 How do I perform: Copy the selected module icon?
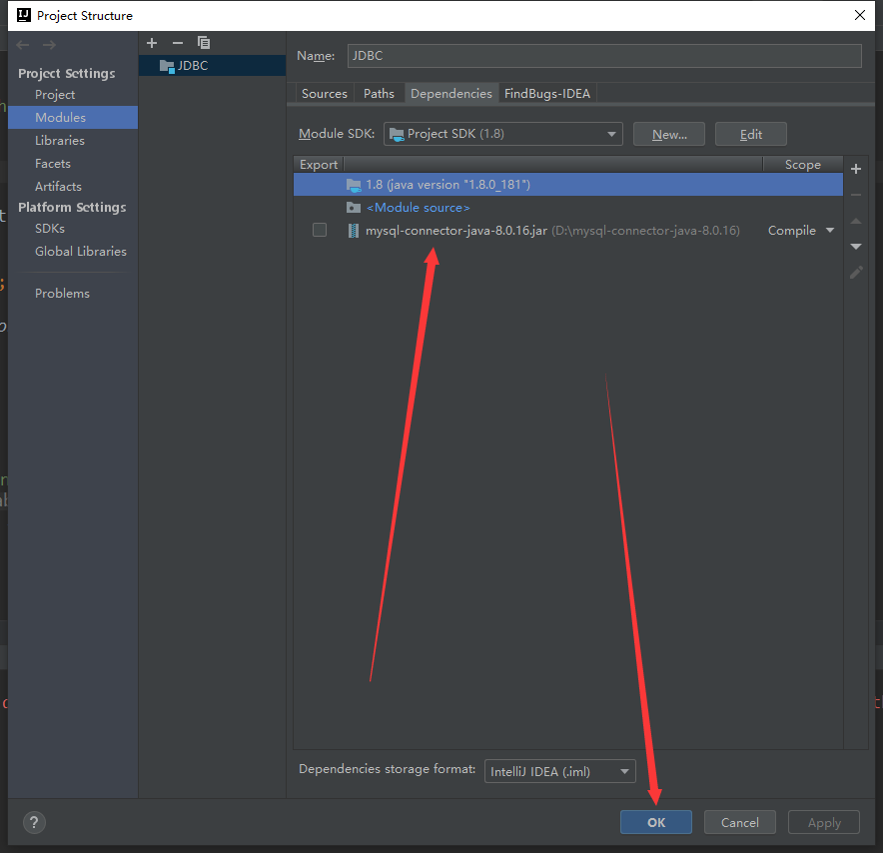pyautogui.click(x=204, y=43)
